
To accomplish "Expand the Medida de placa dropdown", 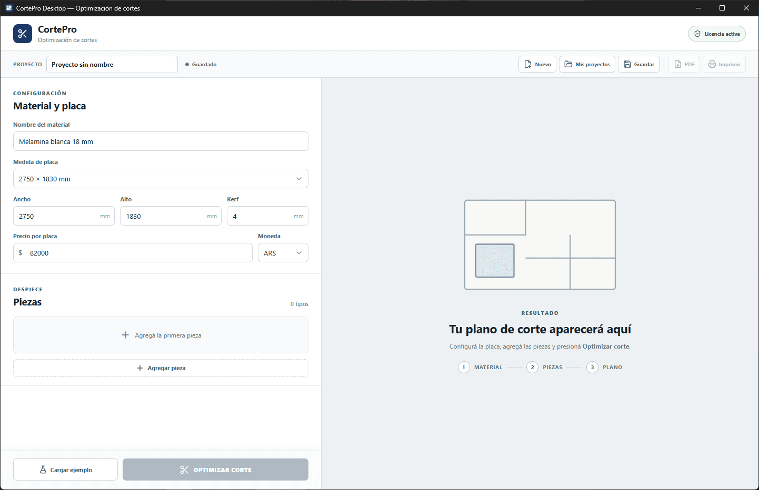I will (x=161, y=179).
